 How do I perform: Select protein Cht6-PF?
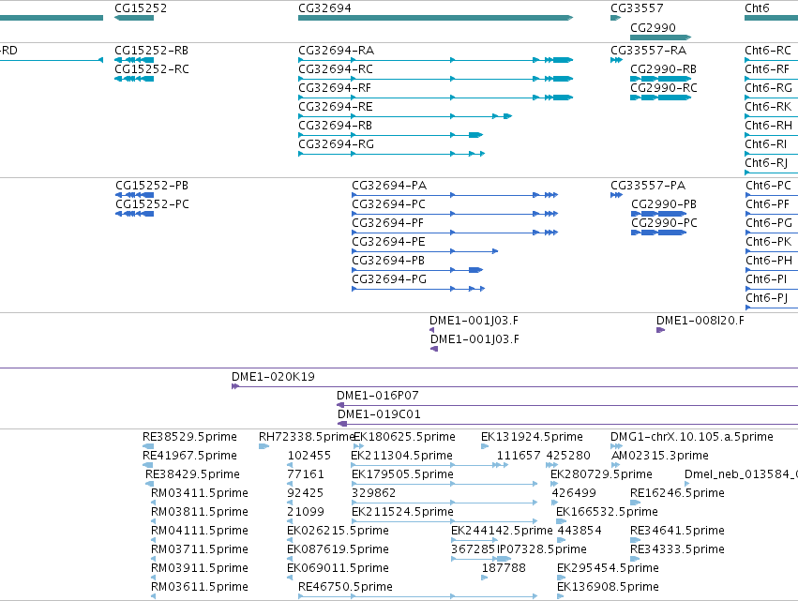click(x=769, y=204)
